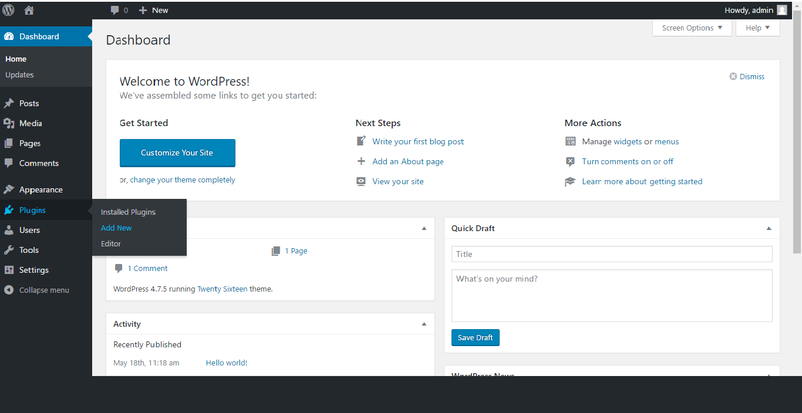
Task: Click the Dashboard gauge icon in sidebar
Action: tap(9, 36)
